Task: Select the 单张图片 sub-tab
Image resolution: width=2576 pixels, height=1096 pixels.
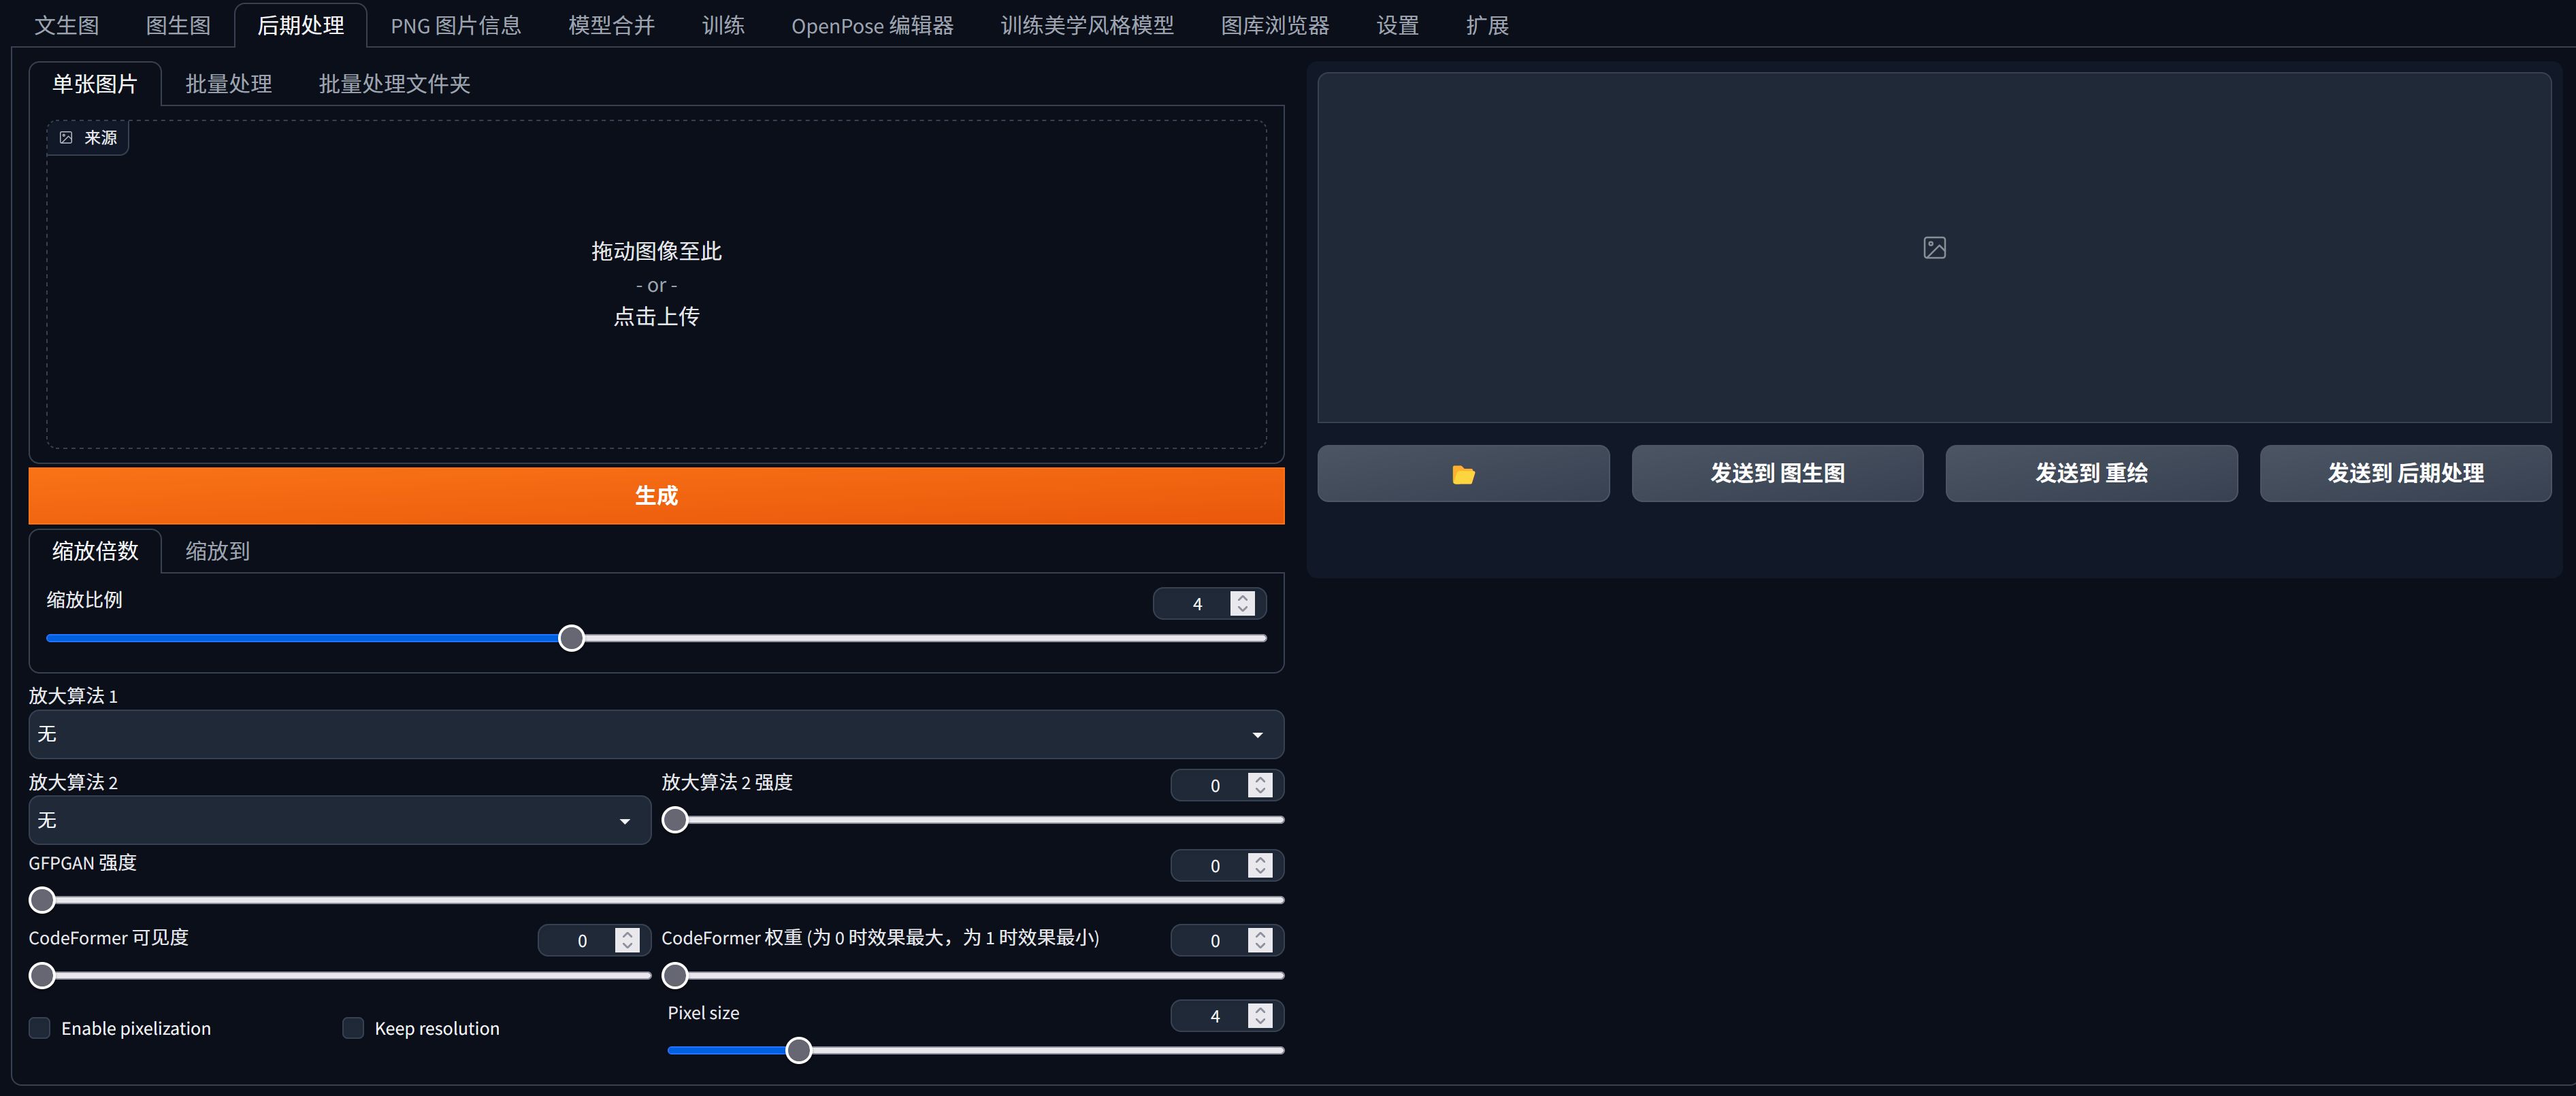Action: click(95, 84)
